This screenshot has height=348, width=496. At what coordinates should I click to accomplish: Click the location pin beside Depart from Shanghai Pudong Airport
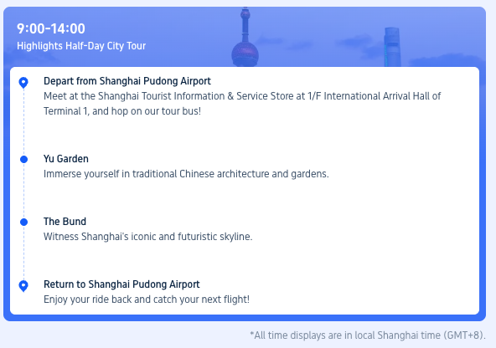[x=23, y=83]
